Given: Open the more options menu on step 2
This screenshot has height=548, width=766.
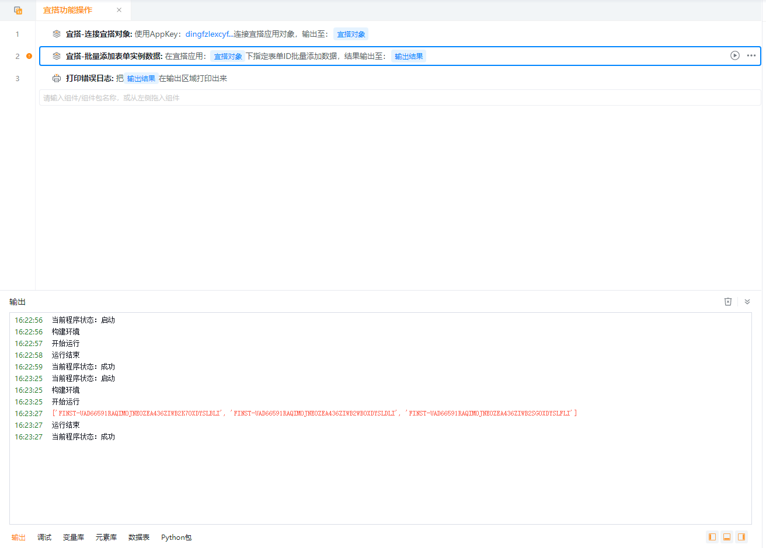Looking at the screenshot, I should point(751,55).
